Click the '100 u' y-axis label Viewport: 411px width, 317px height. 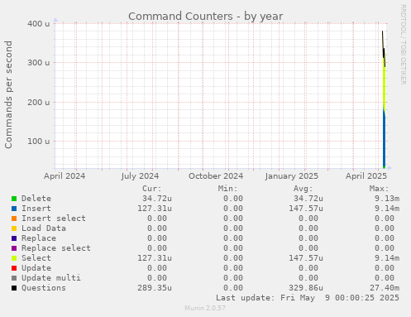(39, 142)
